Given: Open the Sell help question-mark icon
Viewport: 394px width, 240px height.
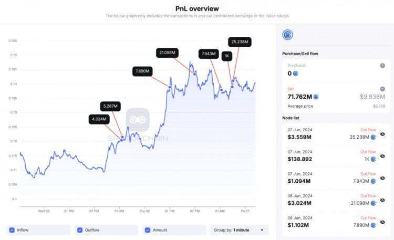Looking at the screenshot, I should pos(382,89).
